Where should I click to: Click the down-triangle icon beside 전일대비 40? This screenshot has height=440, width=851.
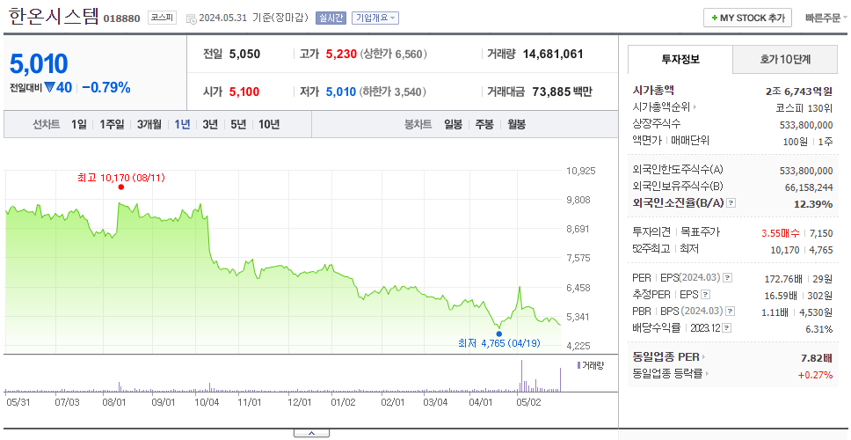(49, 87)
